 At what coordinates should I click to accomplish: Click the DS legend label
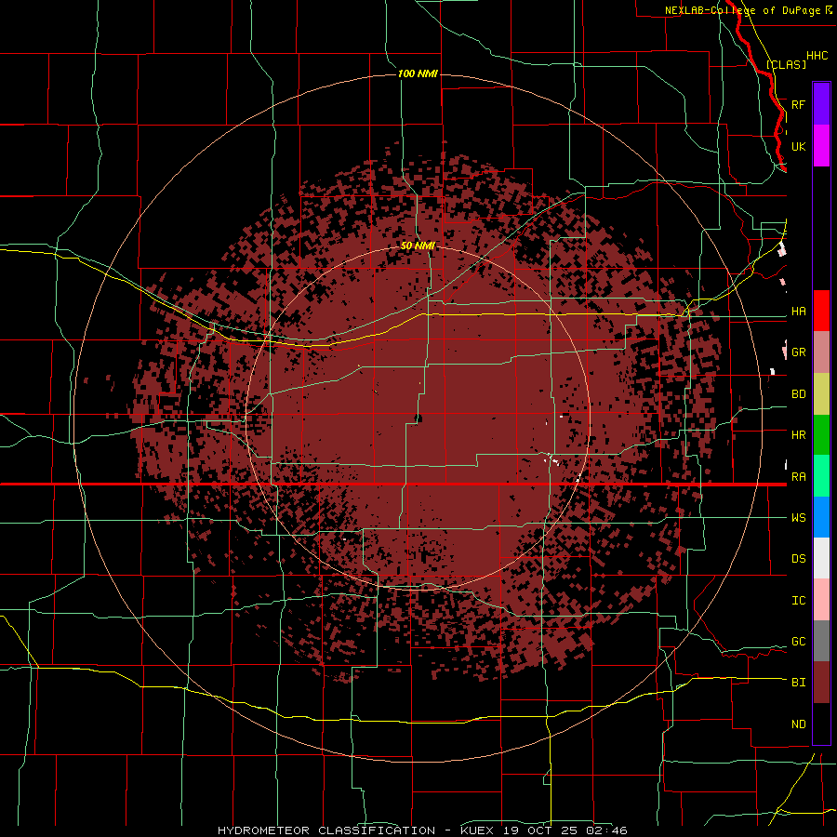(798, 558)
